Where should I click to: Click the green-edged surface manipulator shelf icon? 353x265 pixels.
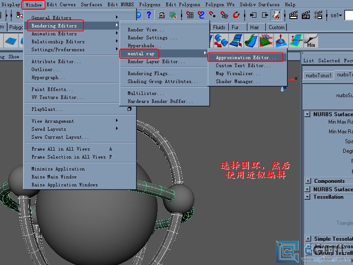pos(296,41)
